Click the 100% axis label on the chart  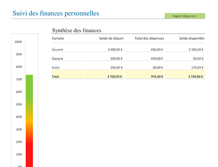tap(18, 42)
